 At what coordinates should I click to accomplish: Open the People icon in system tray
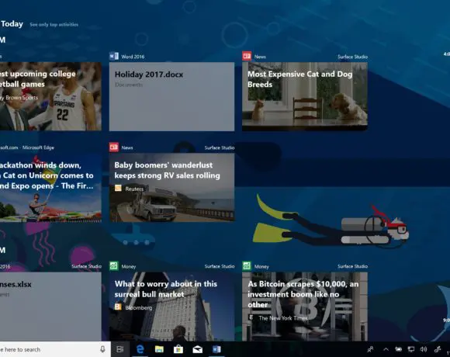(x=371, y=349)
